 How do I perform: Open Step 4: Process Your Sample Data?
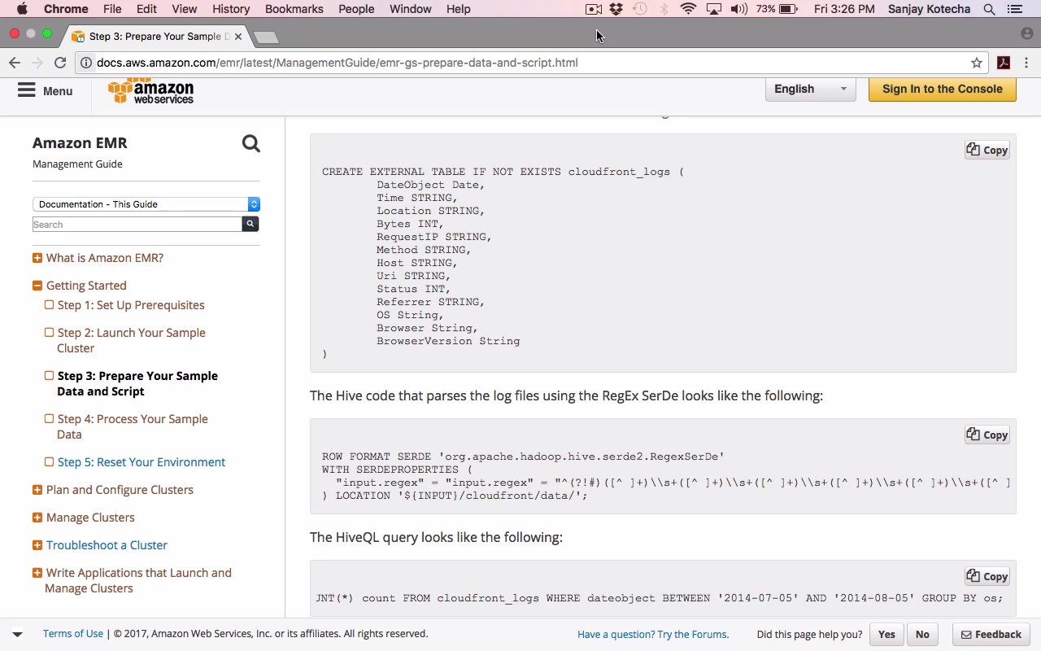pyautogui.click(x=133, y=426)
